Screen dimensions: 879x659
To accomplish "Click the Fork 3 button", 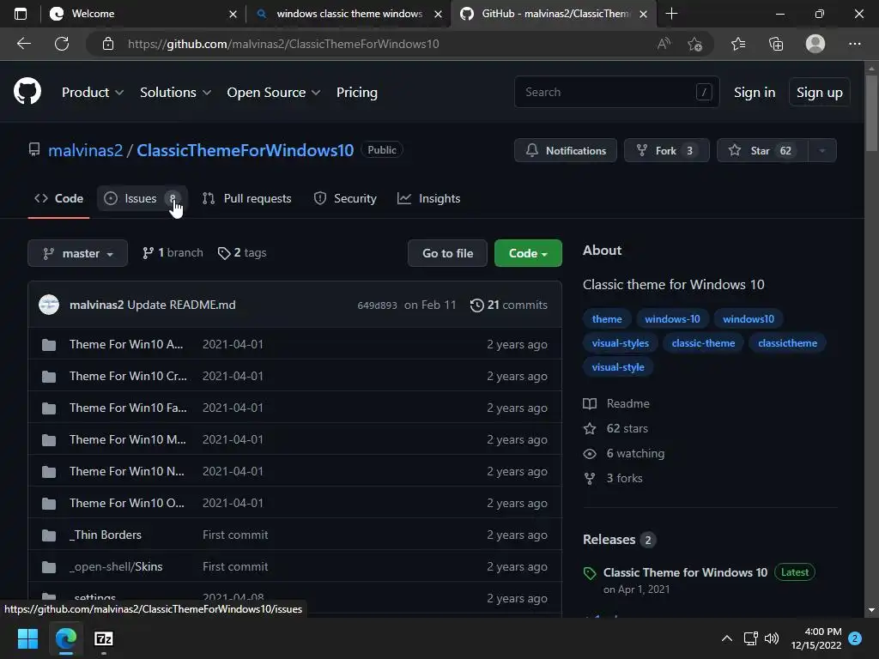I will pyautogui.click(x=666, y=150).
